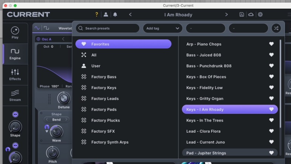Open the first dash filter dropdown
The image size is (291, 164).
[x=206, y=28]
